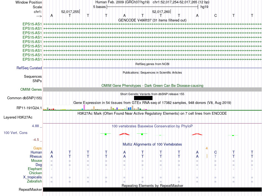Click the orange insertion bar in Rhesus row

(207, 156)
